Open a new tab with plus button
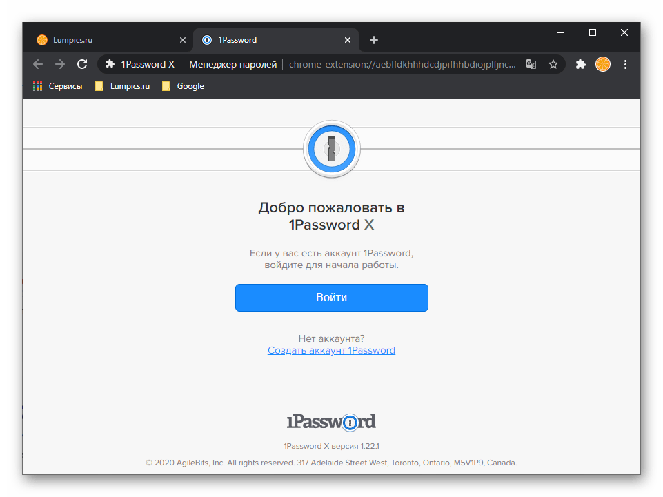Screen dimensions: 663x497 [x=374, y=40]
